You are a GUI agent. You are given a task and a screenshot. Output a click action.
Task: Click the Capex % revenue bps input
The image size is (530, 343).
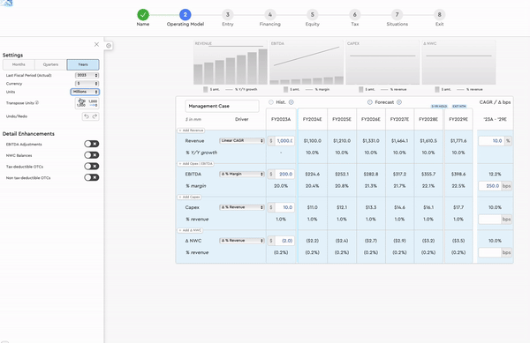click(489, 220)
